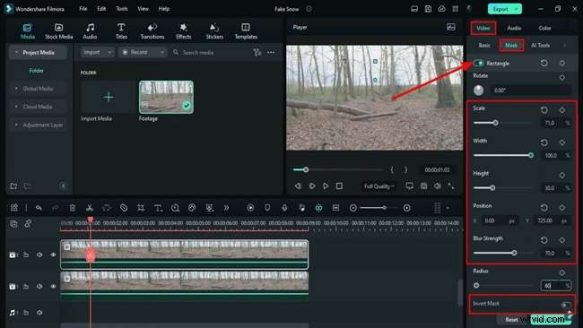Screen dimensions: 583x328
Task: Open the Titles panel
Action: (121, 31)
